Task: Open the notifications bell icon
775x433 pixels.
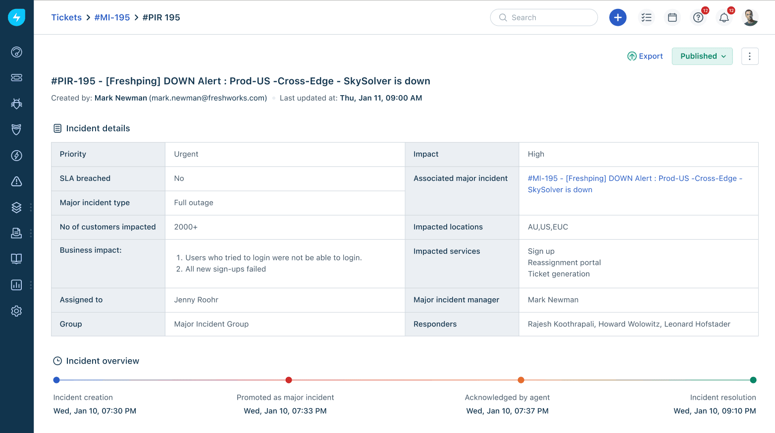Action: pos(724,17)
